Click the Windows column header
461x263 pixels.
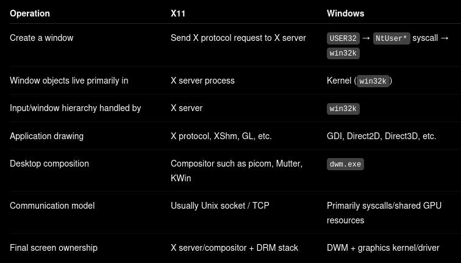pyautogui.click(x=346, y=13)
